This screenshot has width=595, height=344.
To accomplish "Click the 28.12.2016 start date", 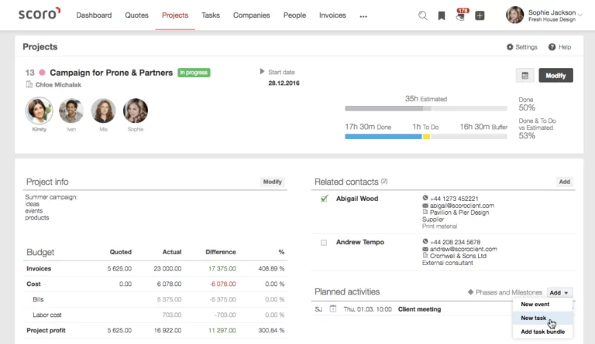I will [284, 83].
